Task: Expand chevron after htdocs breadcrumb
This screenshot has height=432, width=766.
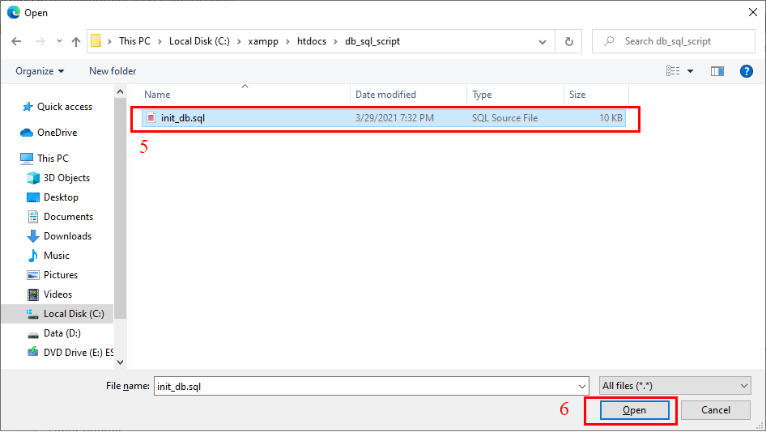Action: (x=335, y=41)
